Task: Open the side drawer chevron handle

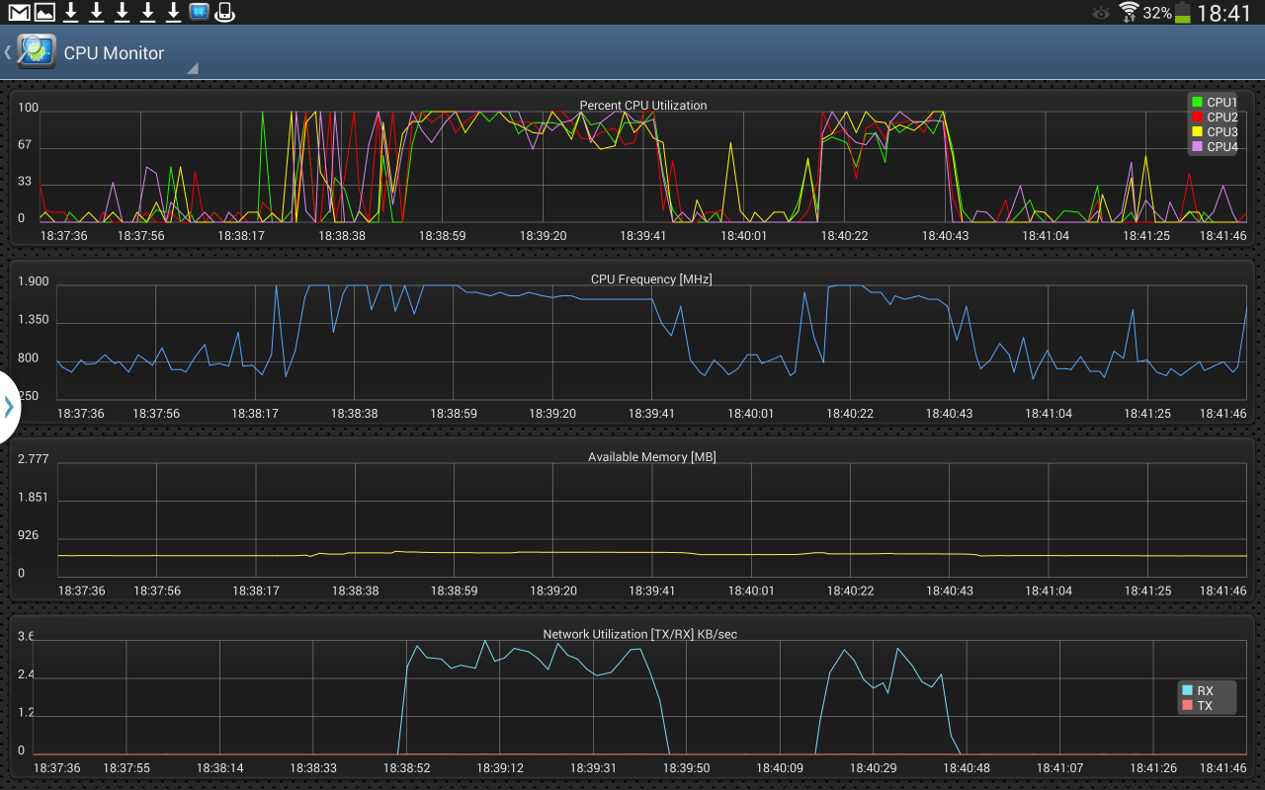Action: 9,406
